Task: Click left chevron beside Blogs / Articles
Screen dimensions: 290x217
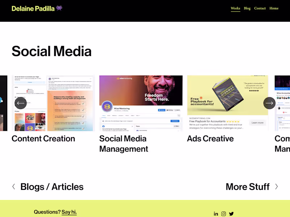Action: click(x=14, y=187)
